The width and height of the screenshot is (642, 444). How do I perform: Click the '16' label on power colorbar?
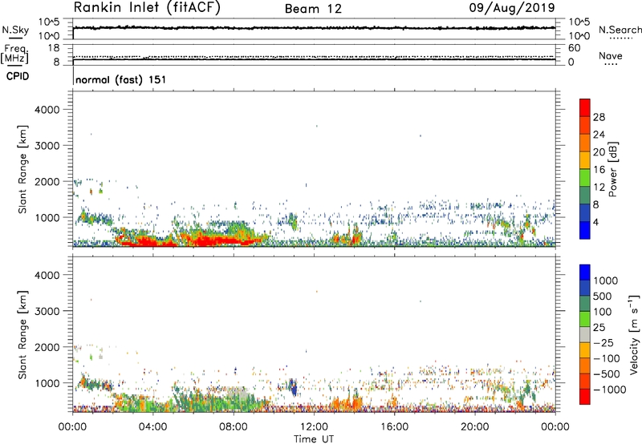[x=599, y=170]
